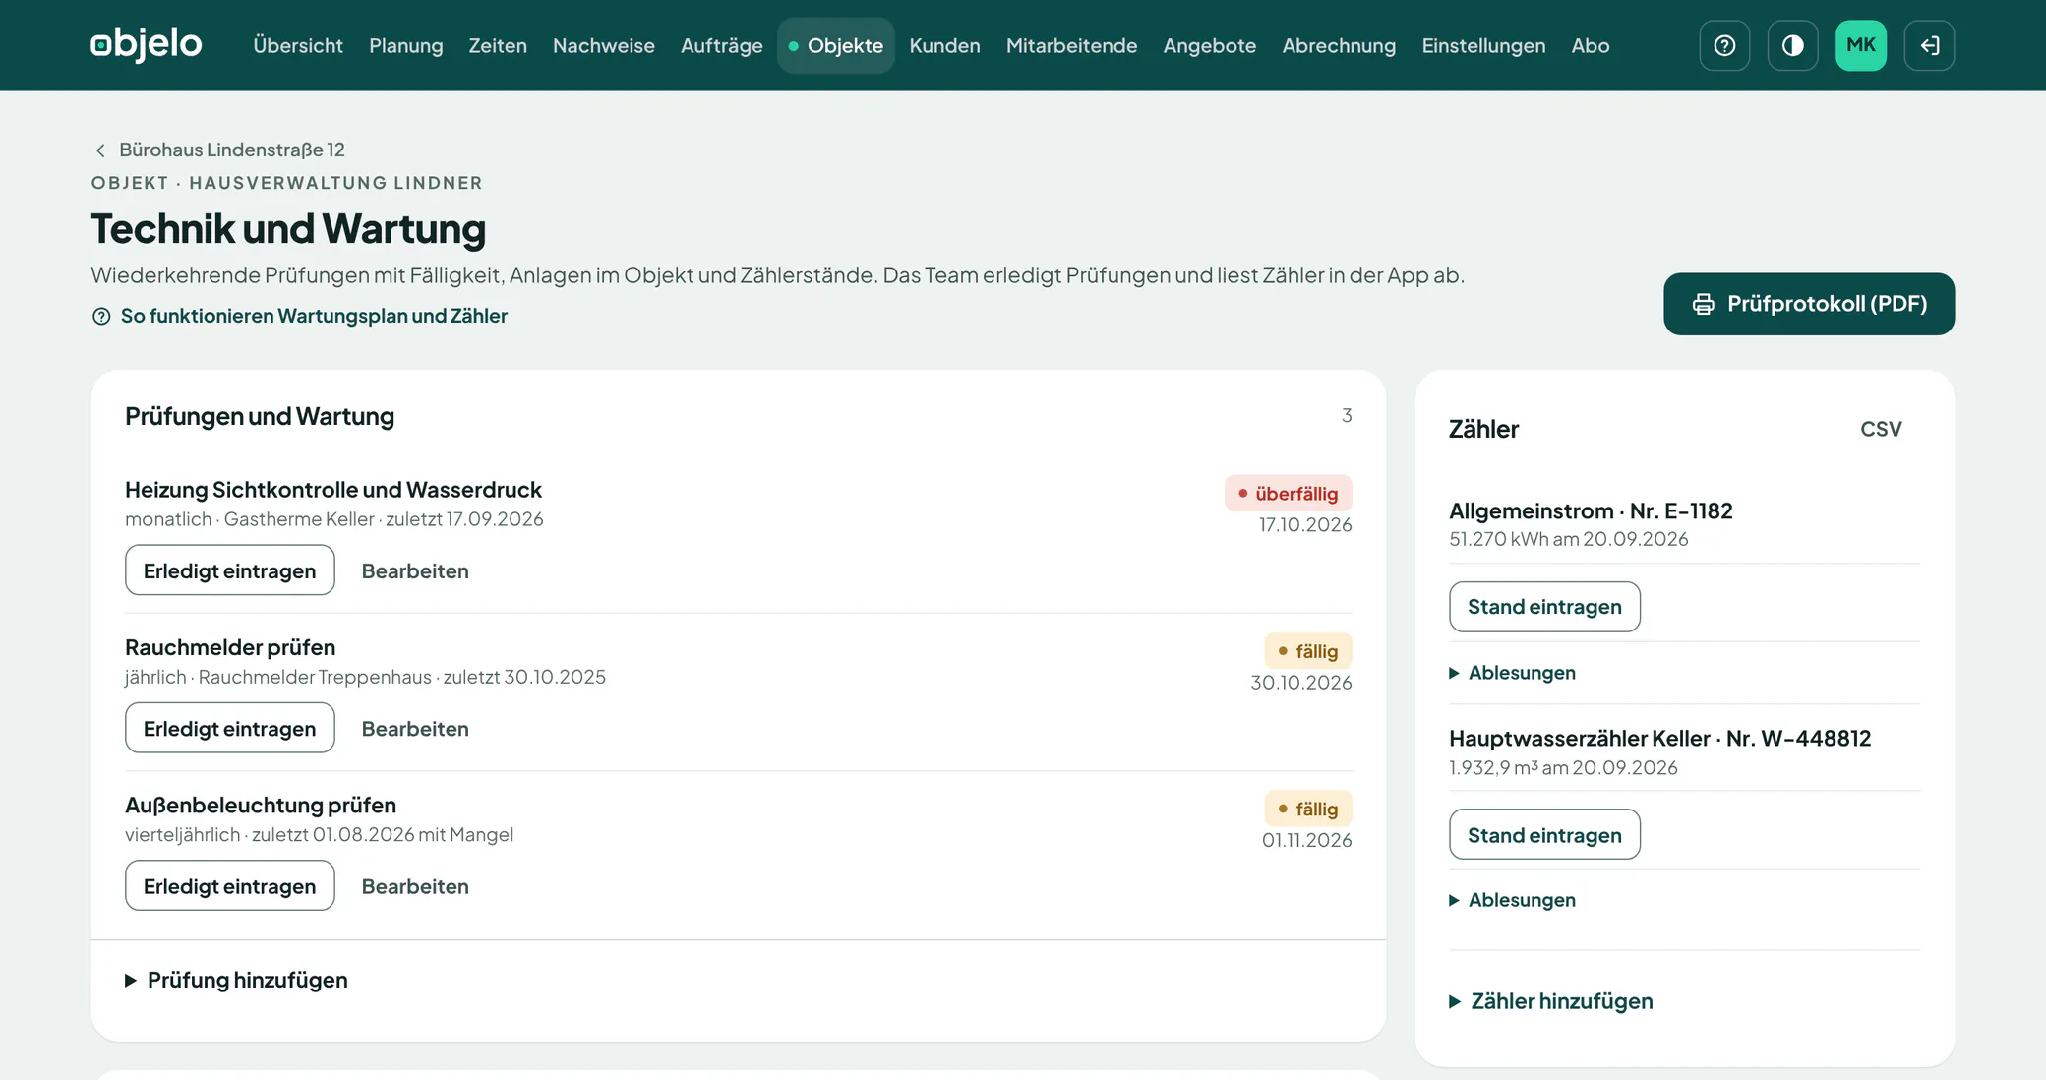This screenshot has width=2046, height=1080.
Task: Download the Prüfprotokoll (PDF)
Action: coord(1809,304)
